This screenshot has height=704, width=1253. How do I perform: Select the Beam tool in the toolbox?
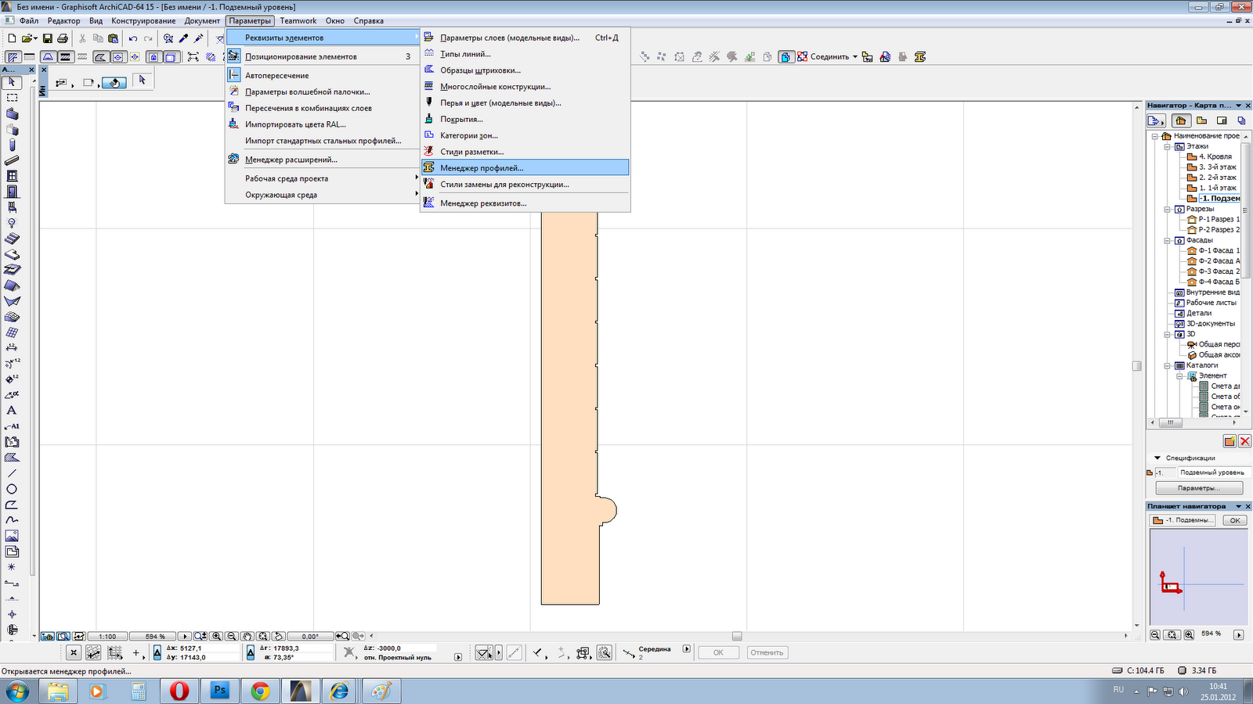(12, 160)
